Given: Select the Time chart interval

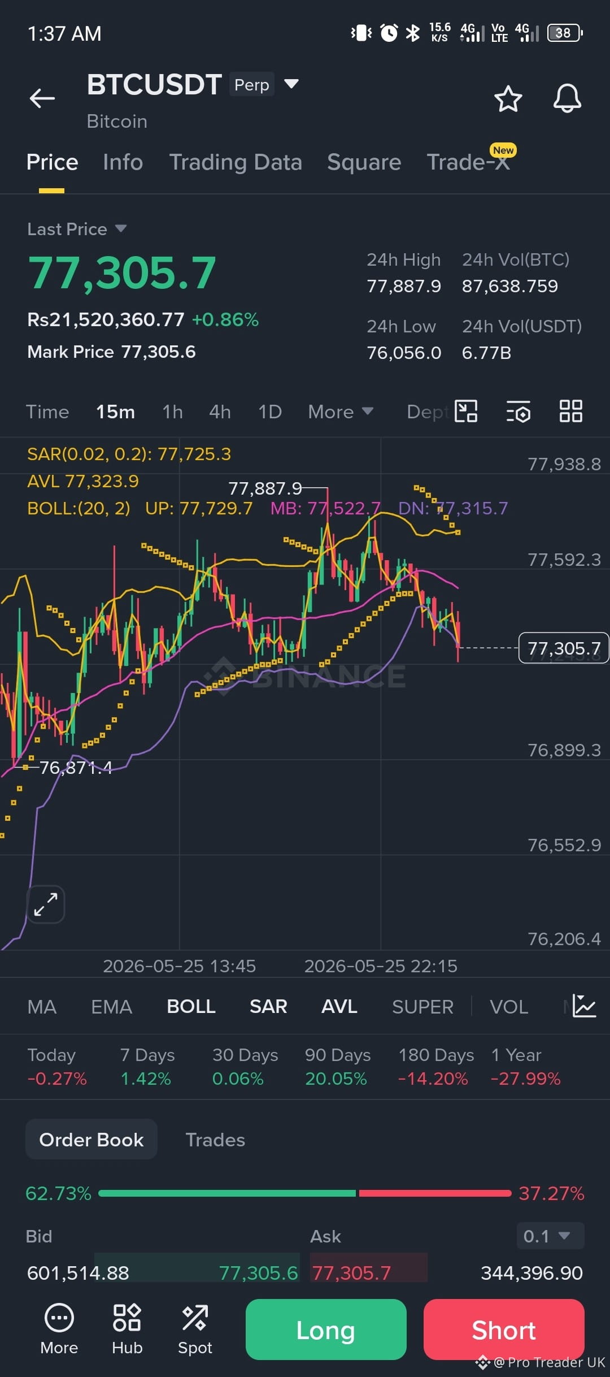Looking at the screenshot, I should (47, 412).
